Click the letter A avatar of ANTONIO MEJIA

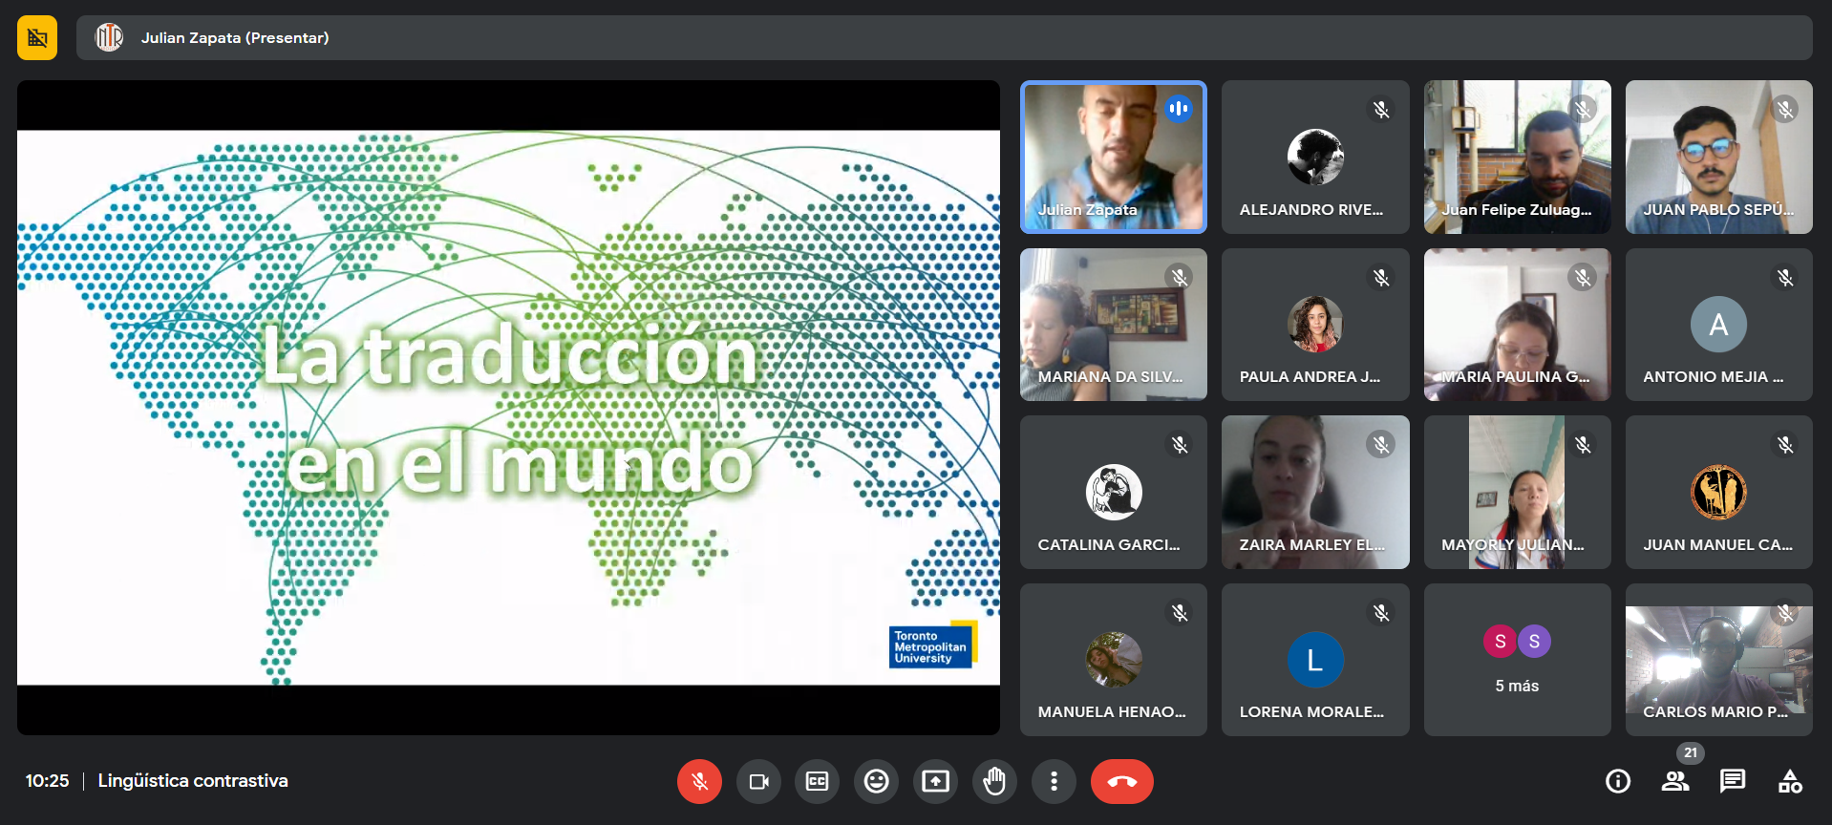click(1718, 325)
